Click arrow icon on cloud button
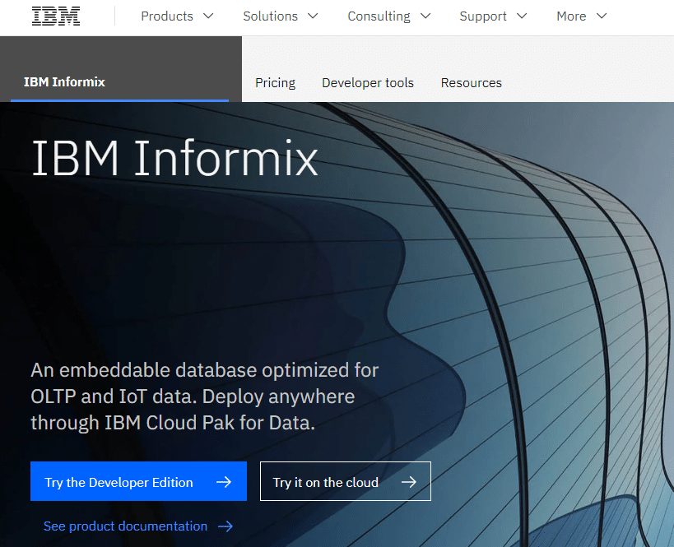The width and height of the screenshot is (674, 547). 409,482
